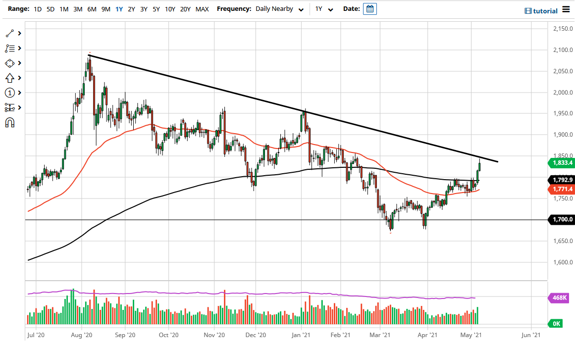Expand the arrow marker options chevron

19,78
